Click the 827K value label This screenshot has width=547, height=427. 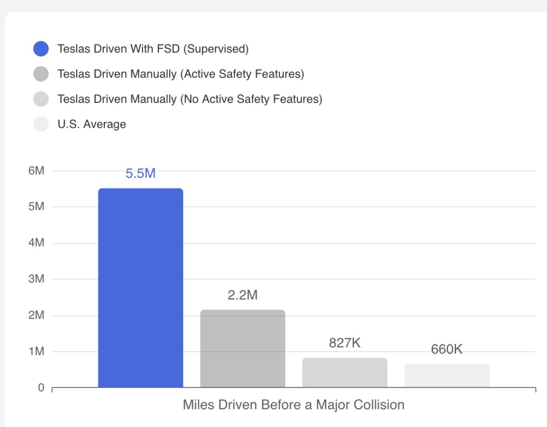345,343
